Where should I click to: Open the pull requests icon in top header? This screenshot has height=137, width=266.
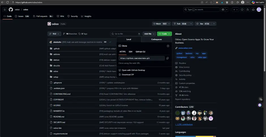tap(248, 10)
